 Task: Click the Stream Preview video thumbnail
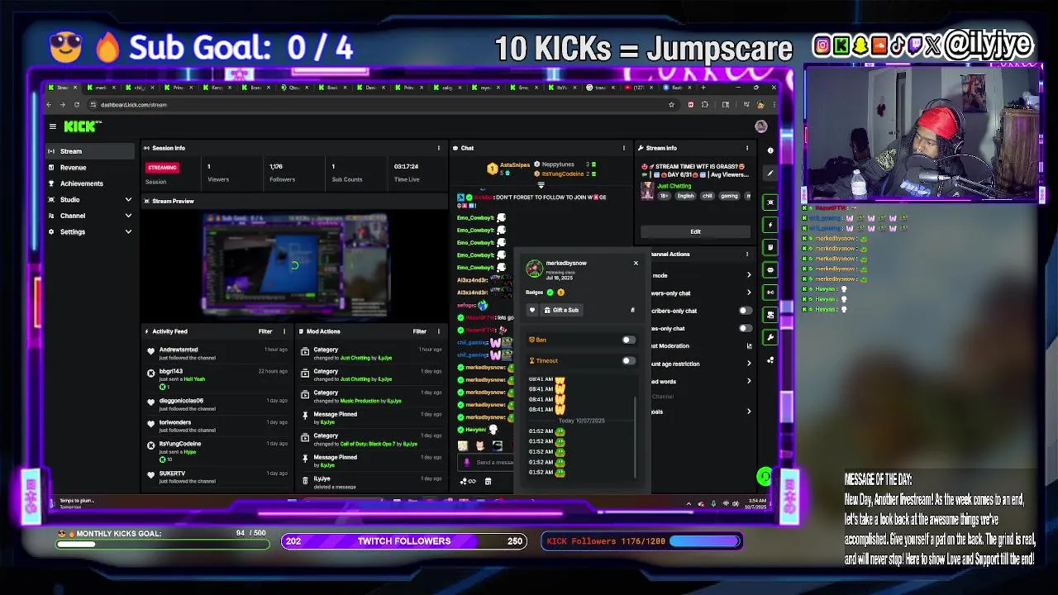[295, 266]
